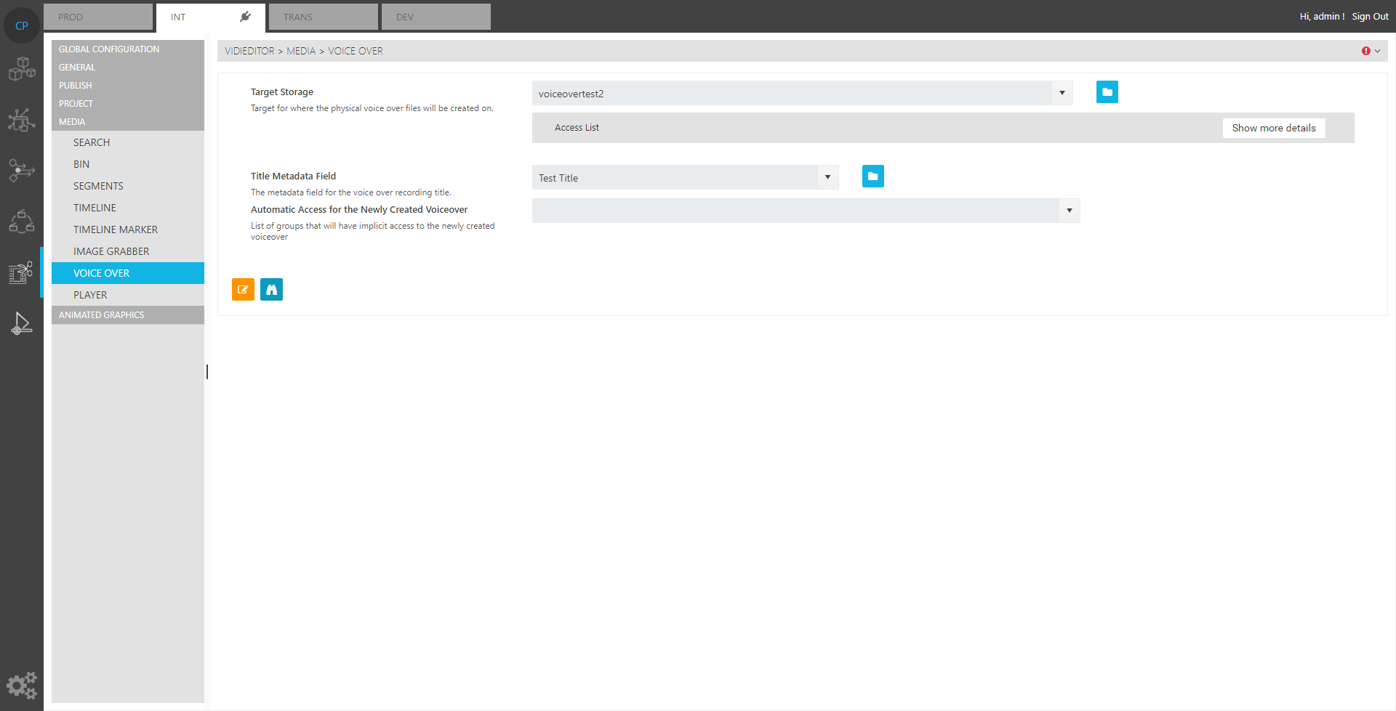This screenshot has width=1396, height=711.
Task: Expand the ANIMATED GRAPHICS section
Action: pos(102,315)
